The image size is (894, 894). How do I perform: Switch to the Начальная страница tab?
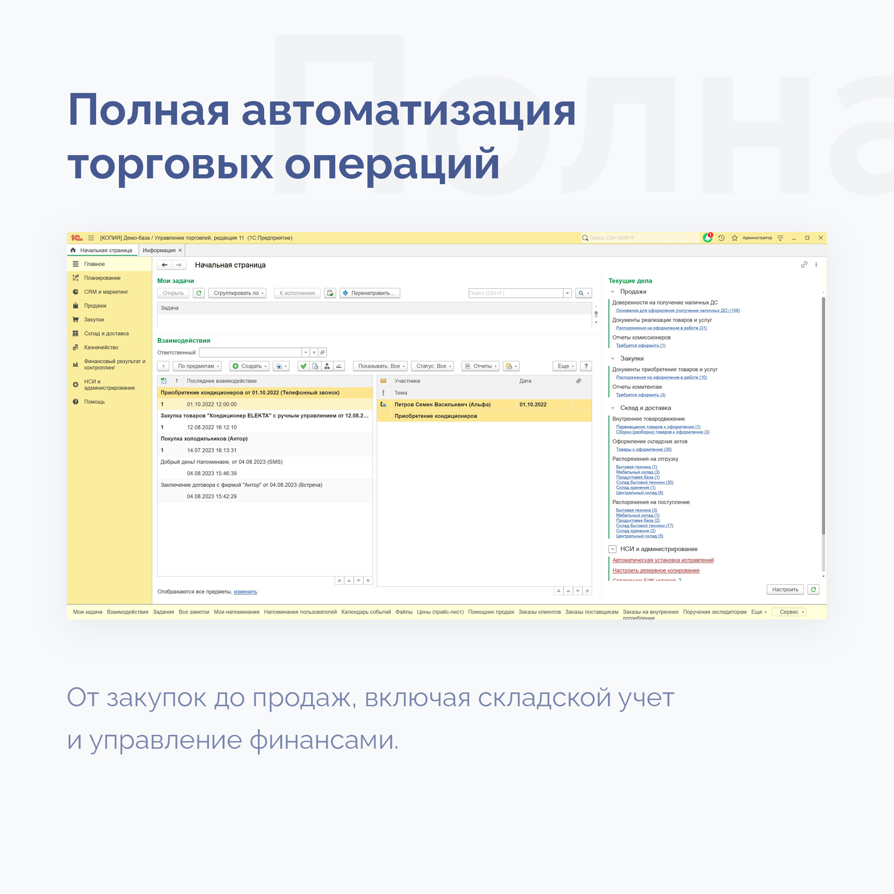tap(102, 250)
